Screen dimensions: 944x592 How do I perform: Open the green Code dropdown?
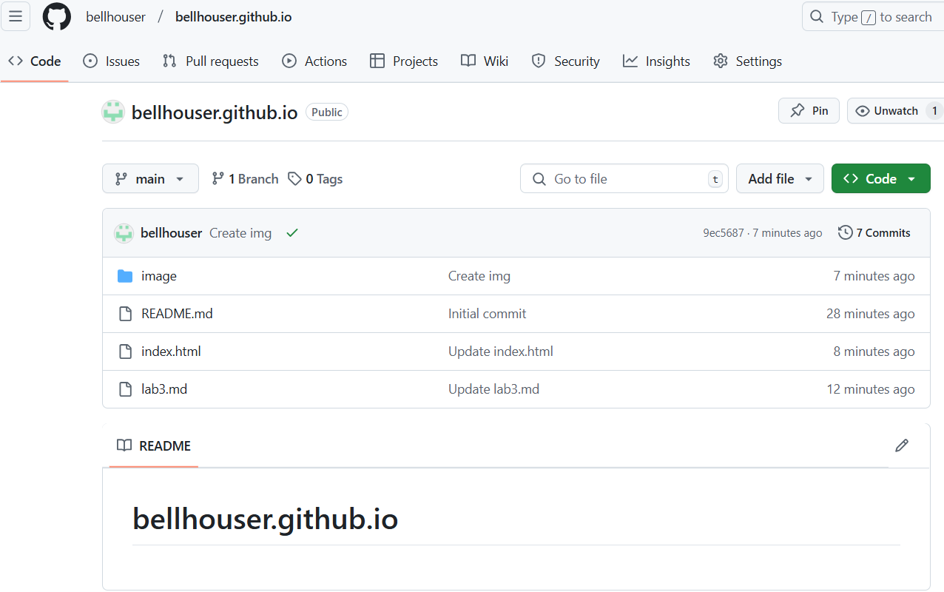[880, 178]
